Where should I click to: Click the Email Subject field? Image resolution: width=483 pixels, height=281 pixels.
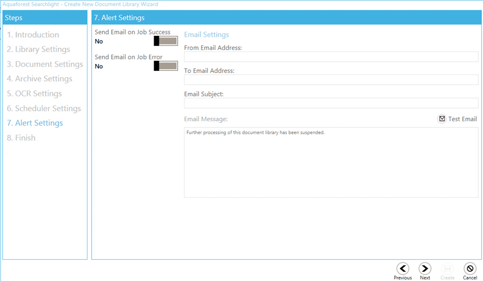click(x=331, y=103)
